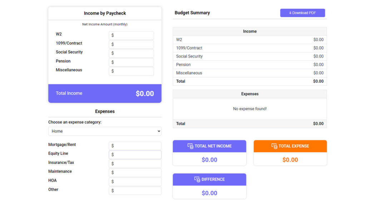Select the Social Security income field
Screen dimensions: 366x206
(131, 53)
